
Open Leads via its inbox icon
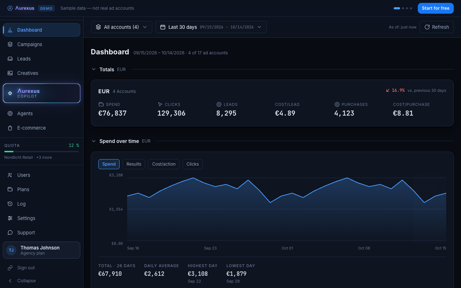[x=10, y=59]
